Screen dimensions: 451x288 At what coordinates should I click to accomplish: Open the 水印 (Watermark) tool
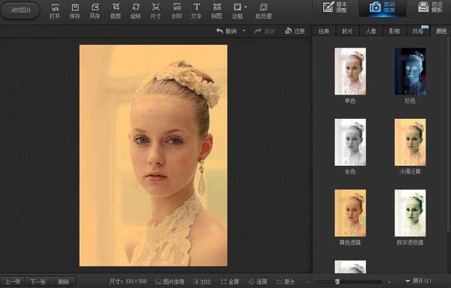tap(177, 11)
